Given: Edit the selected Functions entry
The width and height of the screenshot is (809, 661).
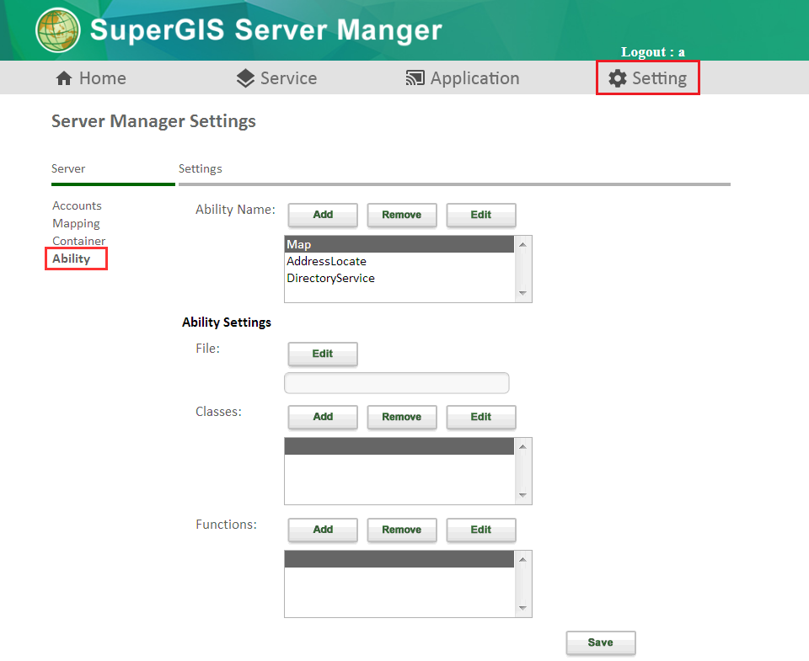Looking at the screenshot, I should coord(481,530).
